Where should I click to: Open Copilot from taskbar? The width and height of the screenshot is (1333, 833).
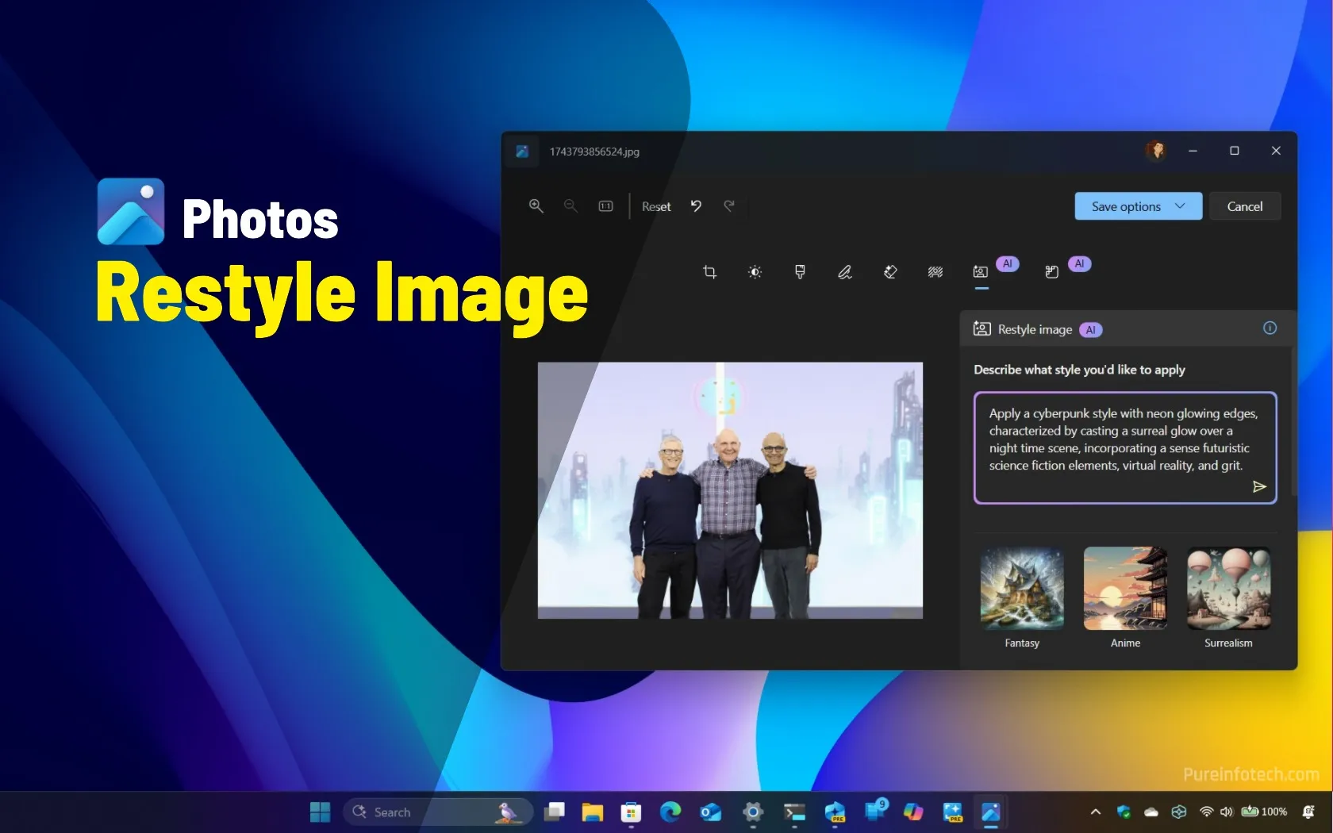click(x=913, y=812)
